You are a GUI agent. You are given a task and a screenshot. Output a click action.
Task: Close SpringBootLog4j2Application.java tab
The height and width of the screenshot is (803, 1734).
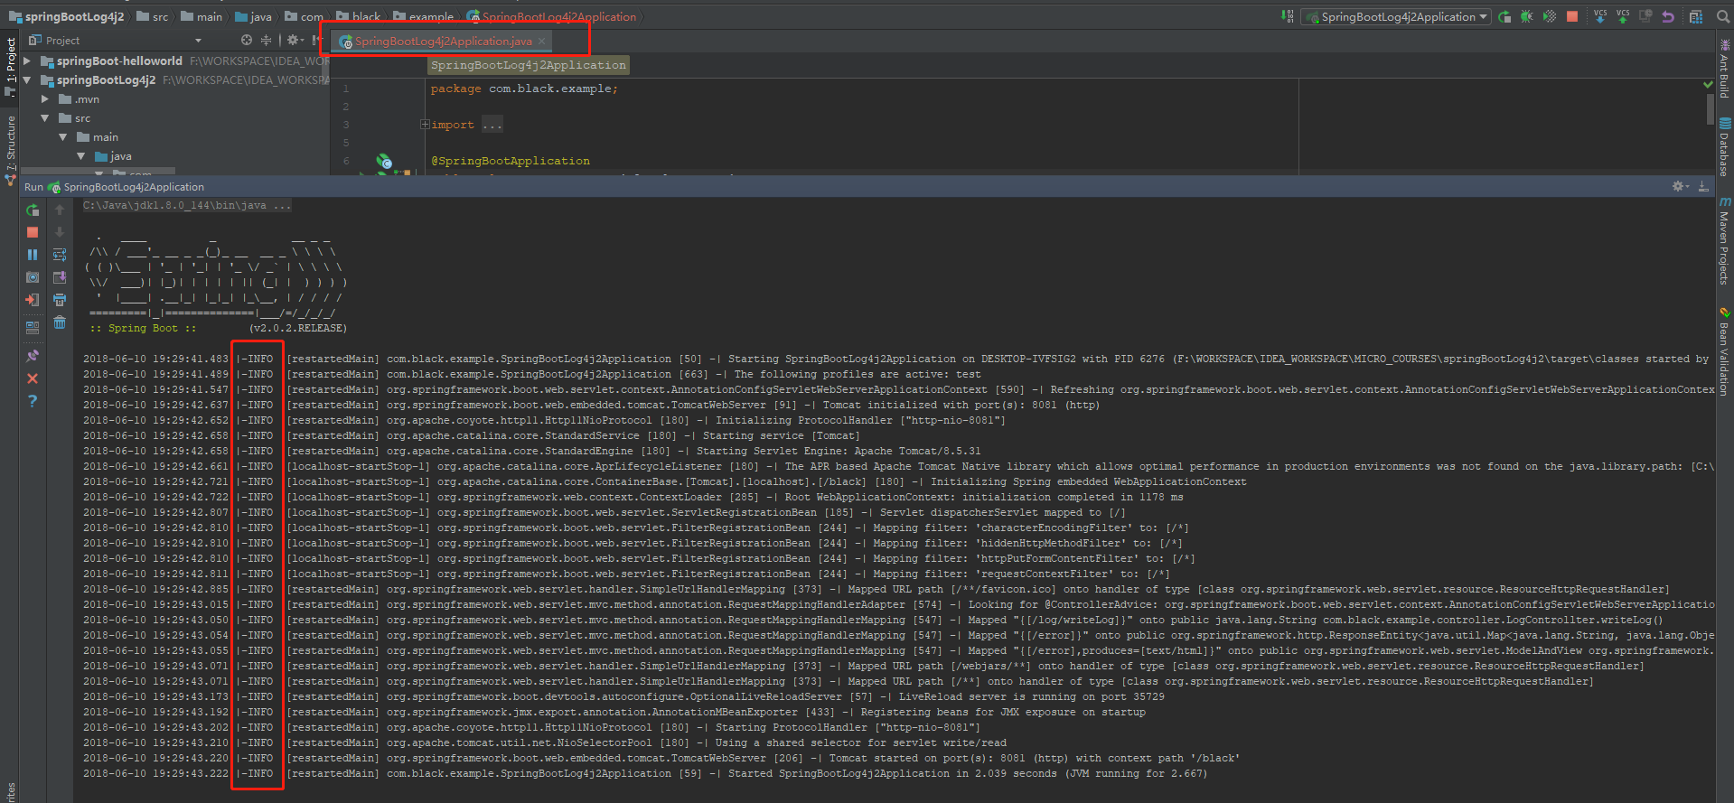tap(542, 41)
